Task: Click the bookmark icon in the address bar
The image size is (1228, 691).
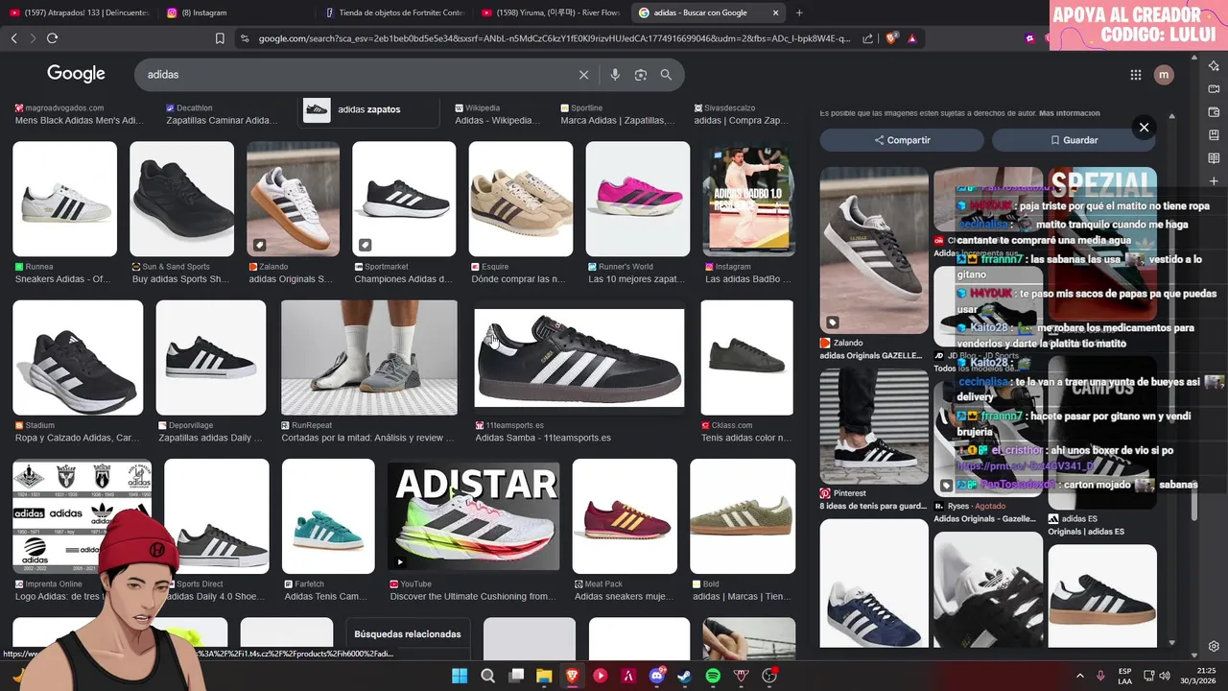Action: 220,38
